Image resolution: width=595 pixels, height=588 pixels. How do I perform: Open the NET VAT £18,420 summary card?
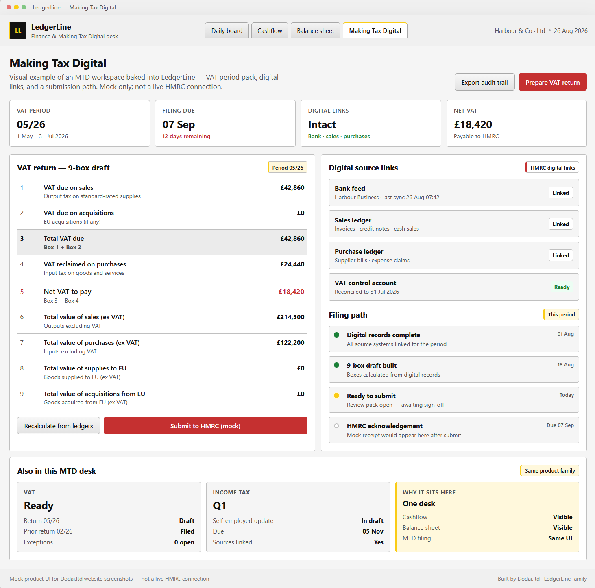(x=517, y=123)
